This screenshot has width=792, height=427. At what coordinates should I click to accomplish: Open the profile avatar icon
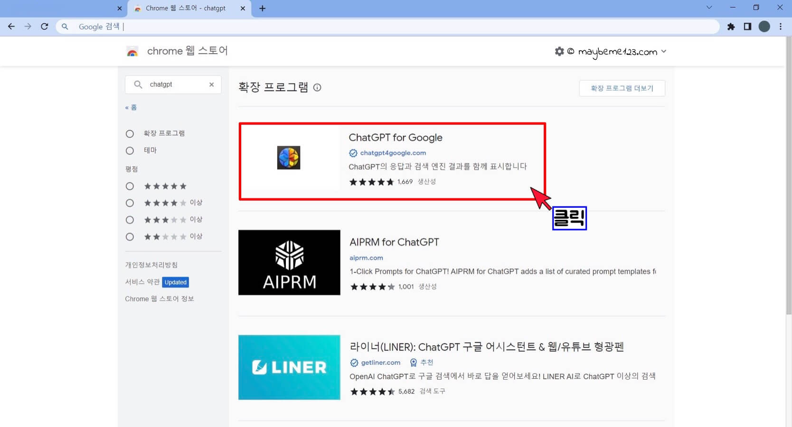tap(764, 27)
